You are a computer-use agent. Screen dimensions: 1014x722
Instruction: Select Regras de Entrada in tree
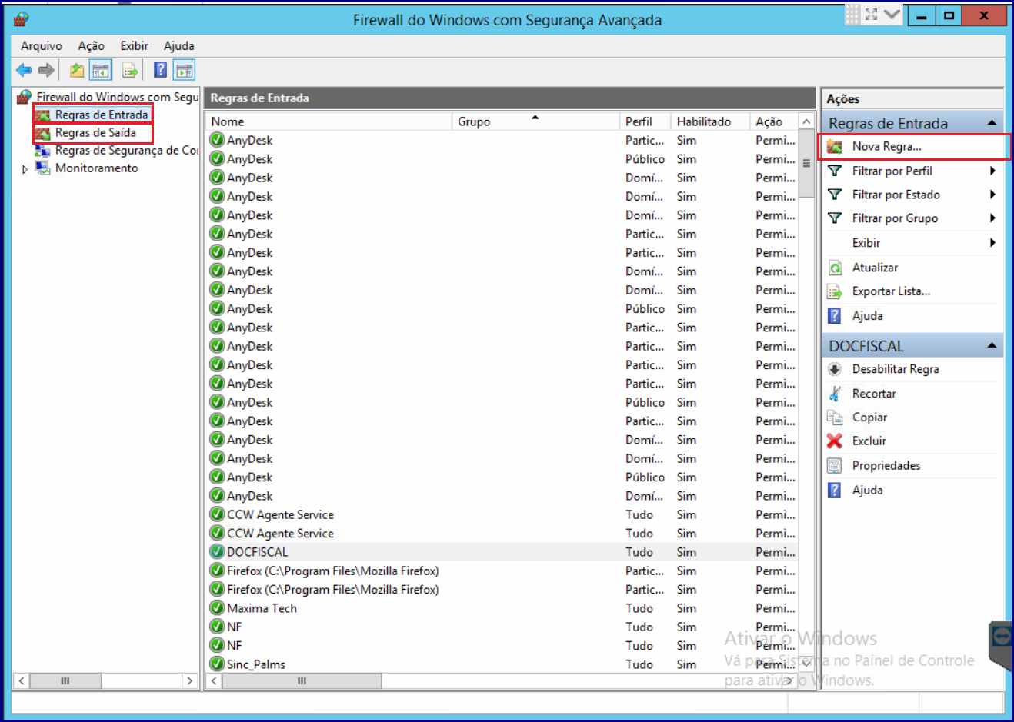pyautogui.click(x=101, y=115)
